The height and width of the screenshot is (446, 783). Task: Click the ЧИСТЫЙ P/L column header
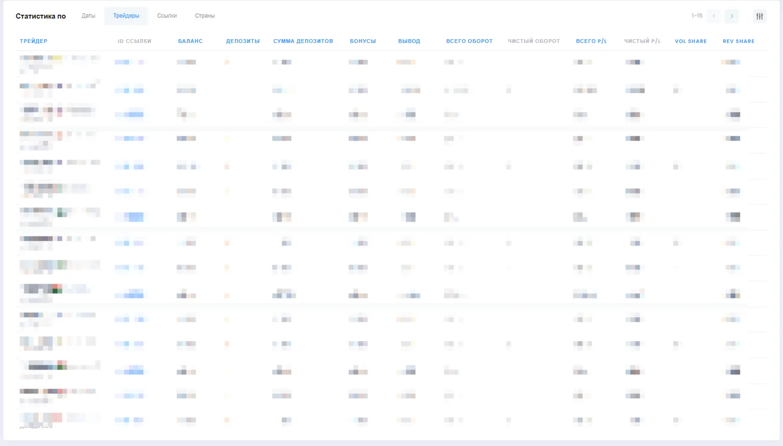pyautogui.click(x=643, y=41)
